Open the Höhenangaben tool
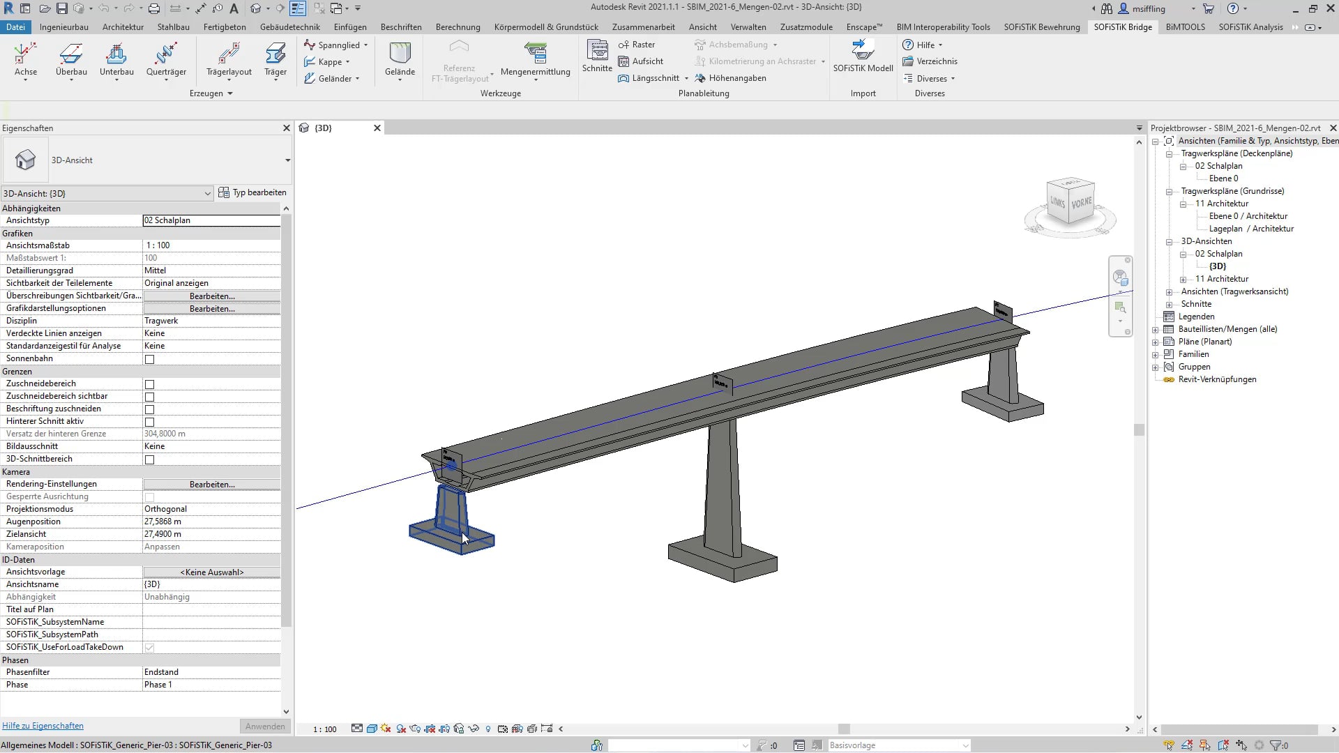This screenshot has height=753, width=1339. (x=730, y=78)
